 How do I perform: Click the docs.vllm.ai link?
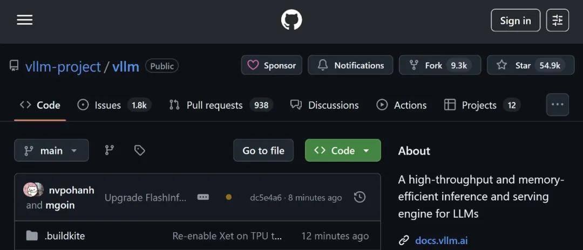(441, 240)
